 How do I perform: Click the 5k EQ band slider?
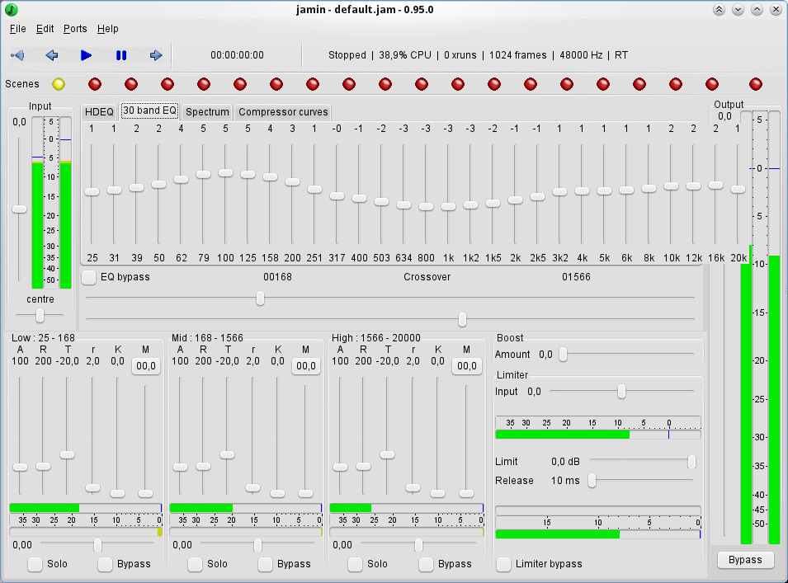604,190
